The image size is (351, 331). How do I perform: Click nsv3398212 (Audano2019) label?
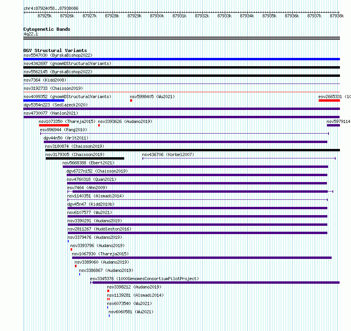click(x=134, y=287)
